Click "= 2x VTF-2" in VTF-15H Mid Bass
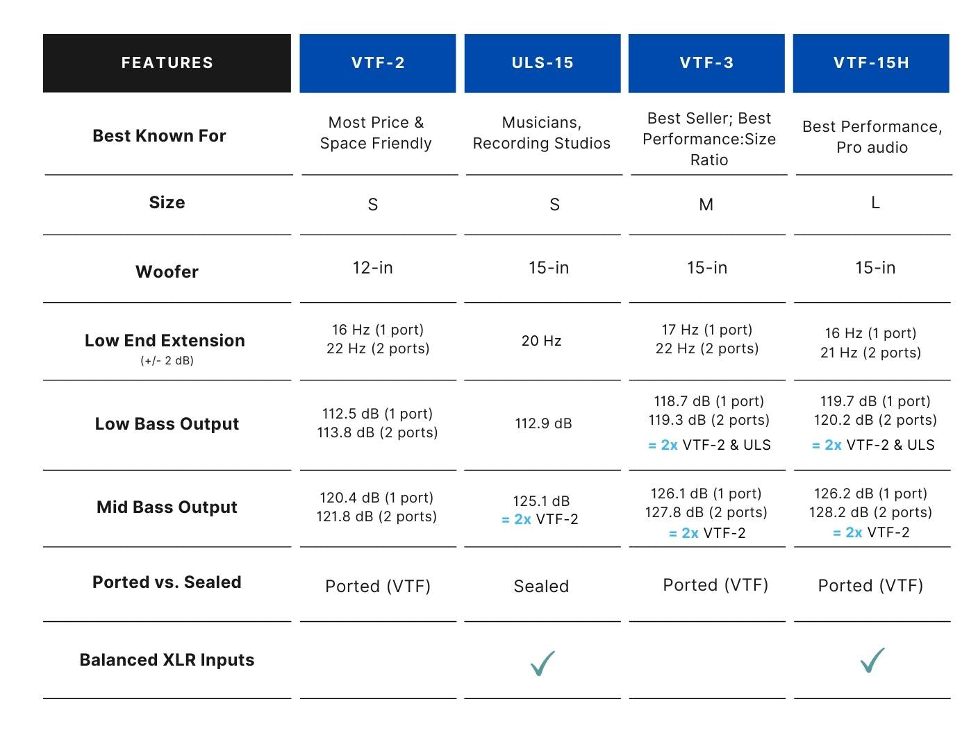 (x=870, y=532)
